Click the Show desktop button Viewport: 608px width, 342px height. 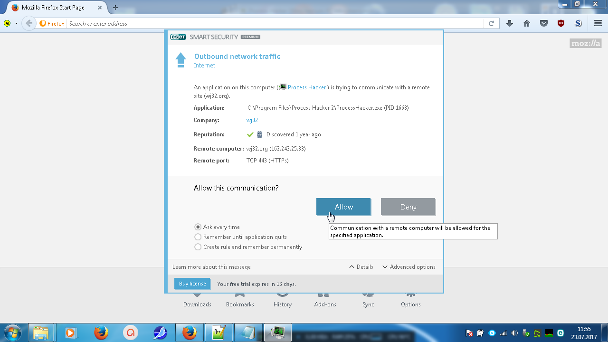pos(604,333)
